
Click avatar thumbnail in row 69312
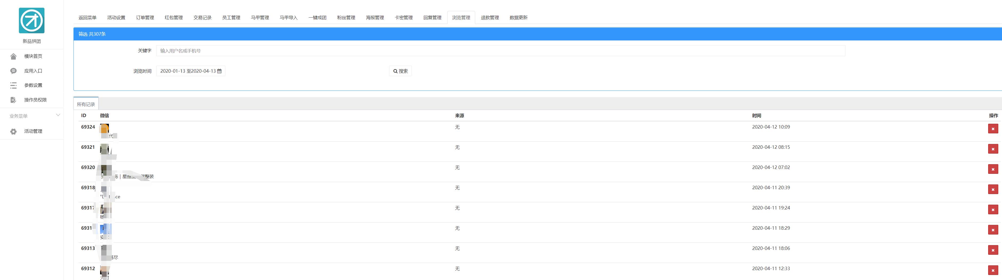(x=104, y=270)
